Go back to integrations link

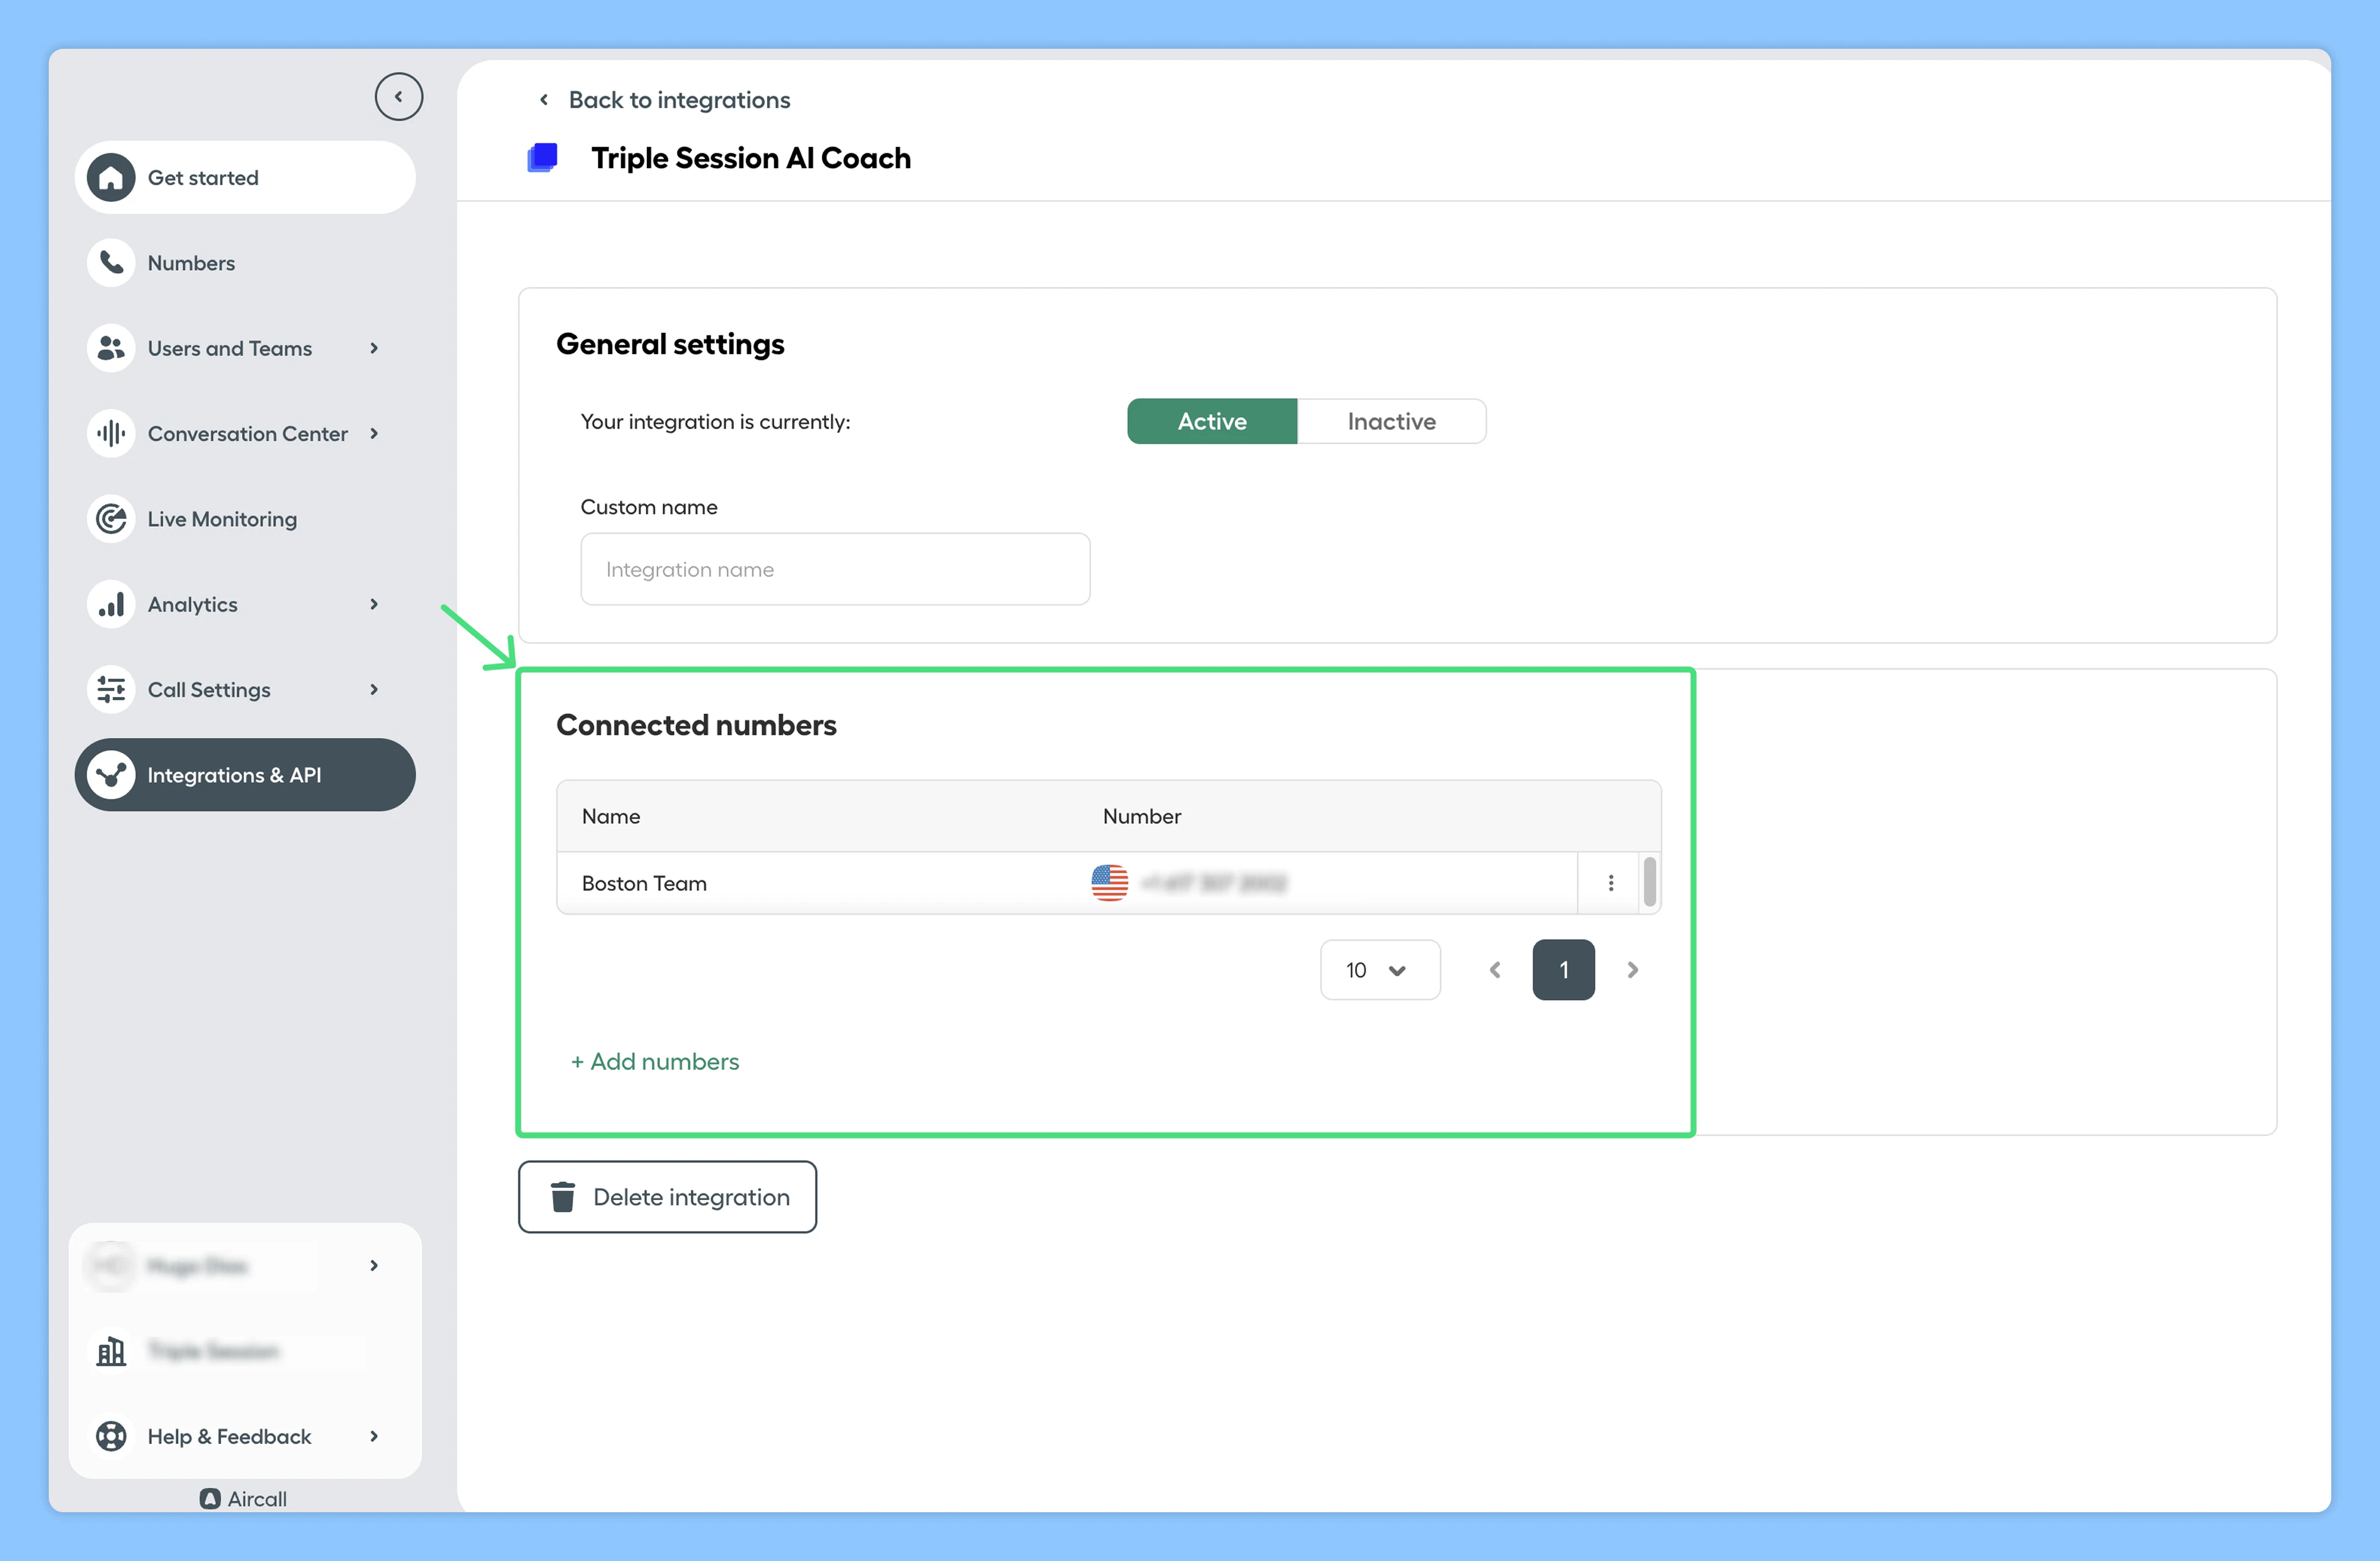(x=679, y=99)
